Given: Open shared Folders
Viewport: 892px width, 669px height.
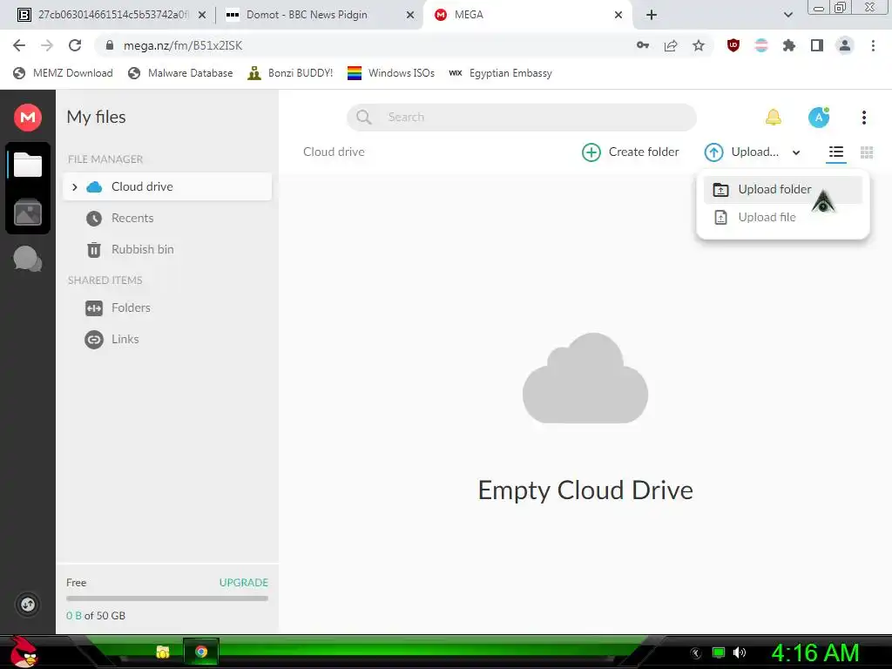Looking at the screenshot, I should tap(131, 307).
